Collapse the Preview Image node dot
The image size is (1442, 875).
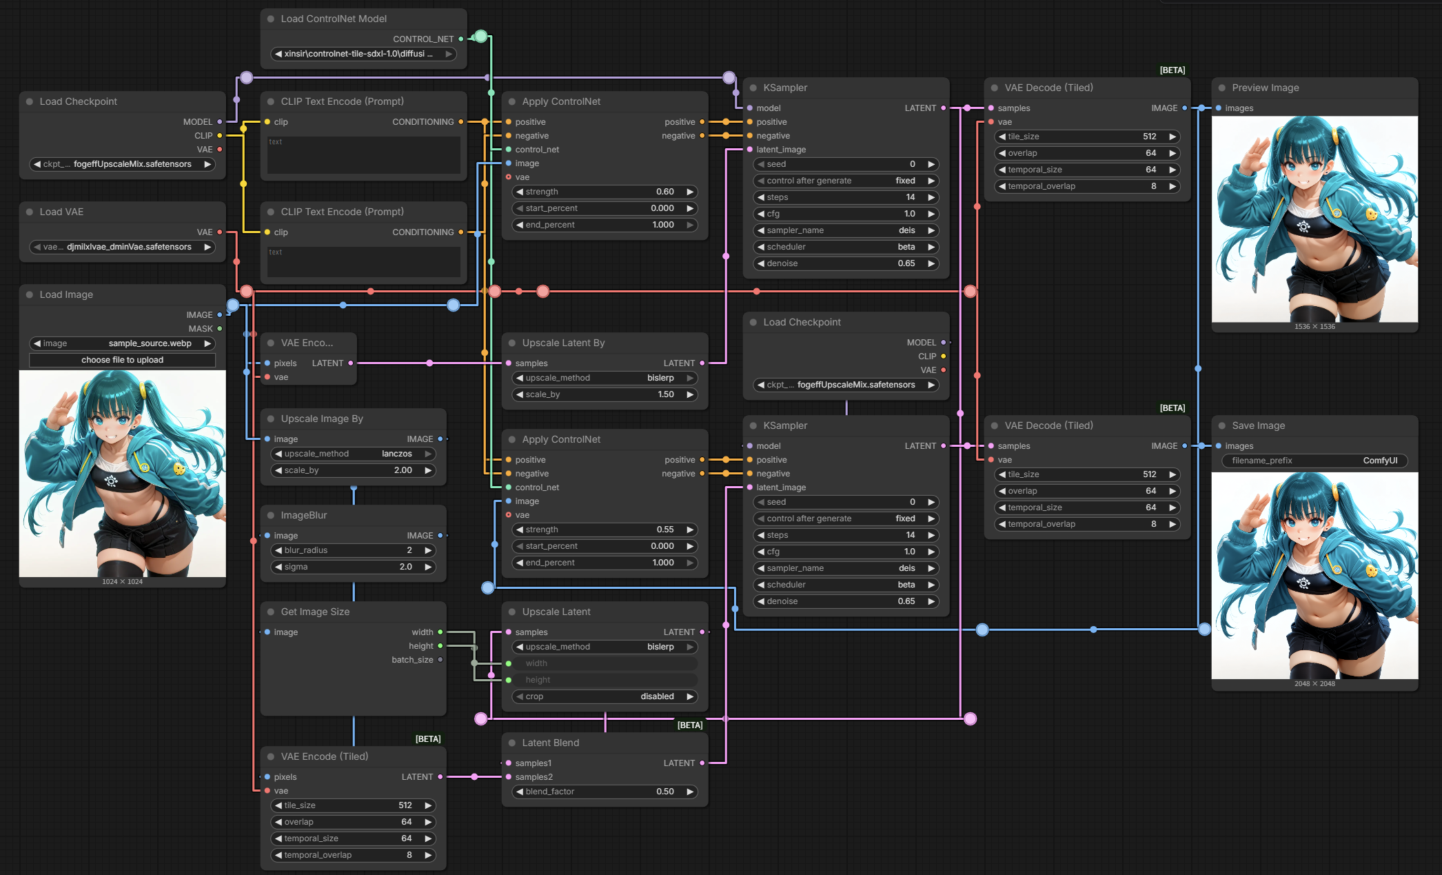tap(1222, 88)
